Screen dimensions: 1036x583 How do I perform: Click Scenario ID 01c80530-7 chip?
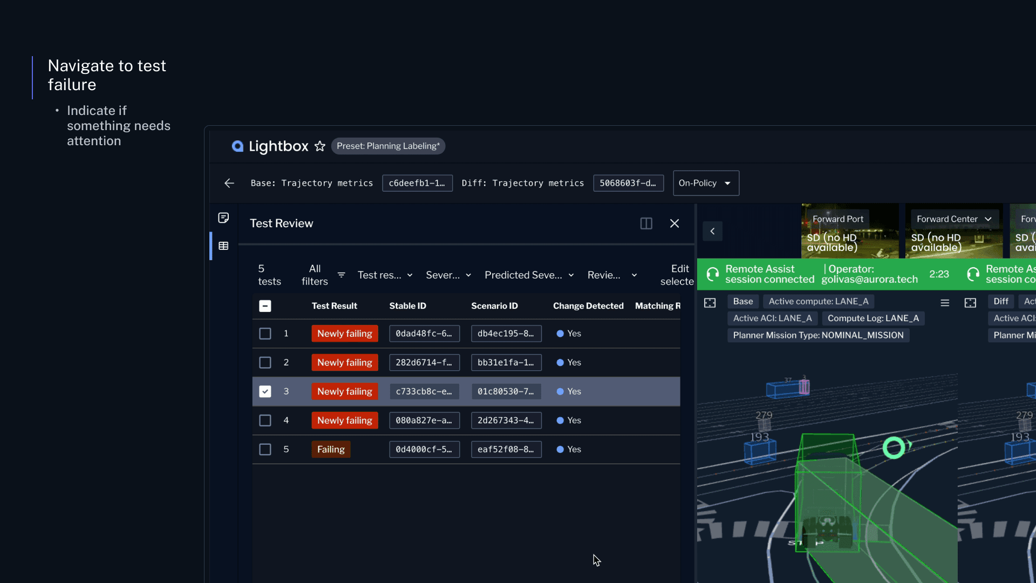(506, 391)
